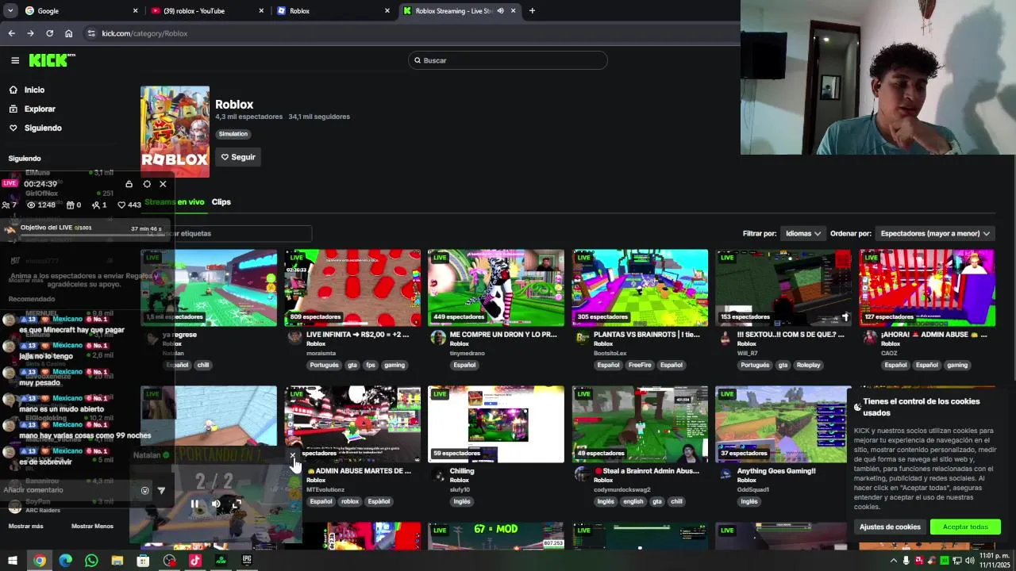Click the heart likes icon showing 443

(x=121, y=205)
